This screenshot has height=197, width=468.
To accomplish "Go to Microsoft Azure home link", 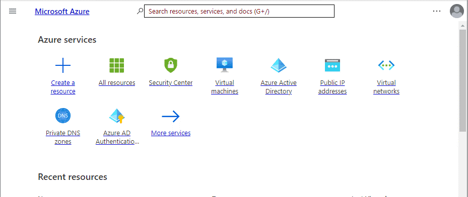I will coord(62,12).
